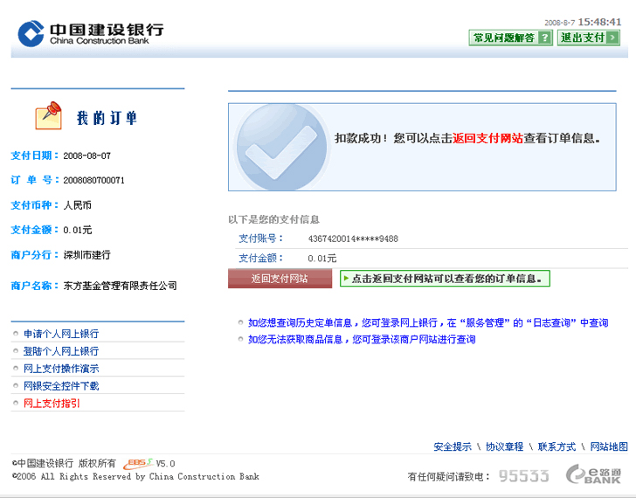The height and width of the screenshot is (498, 636).
Task: Click the 退出支付 exit payment button
Action: tap(589, 38)
